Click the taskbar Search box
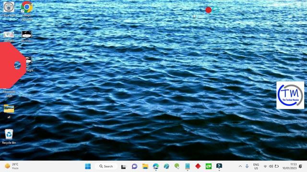 [106, 166]
